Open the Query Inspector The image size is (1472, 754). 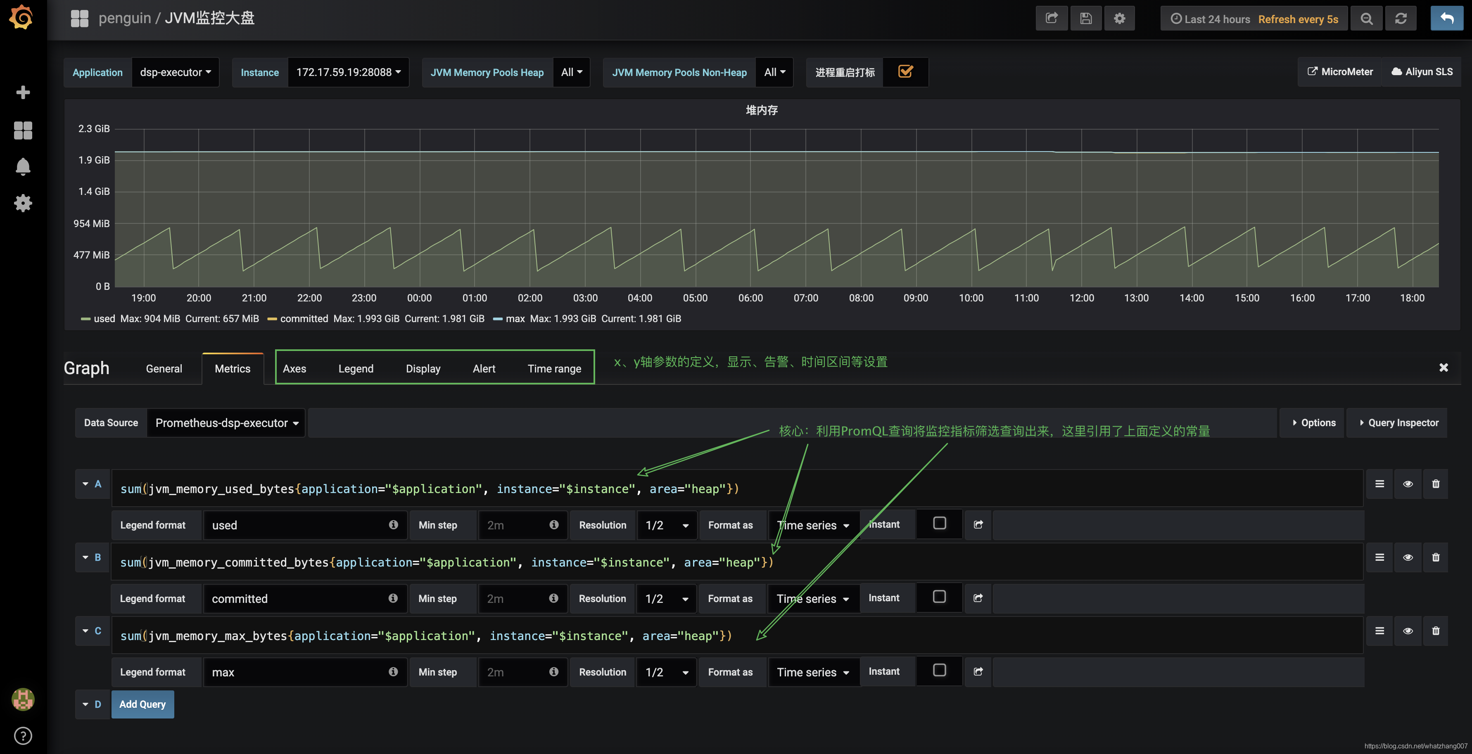(1398, 423)
